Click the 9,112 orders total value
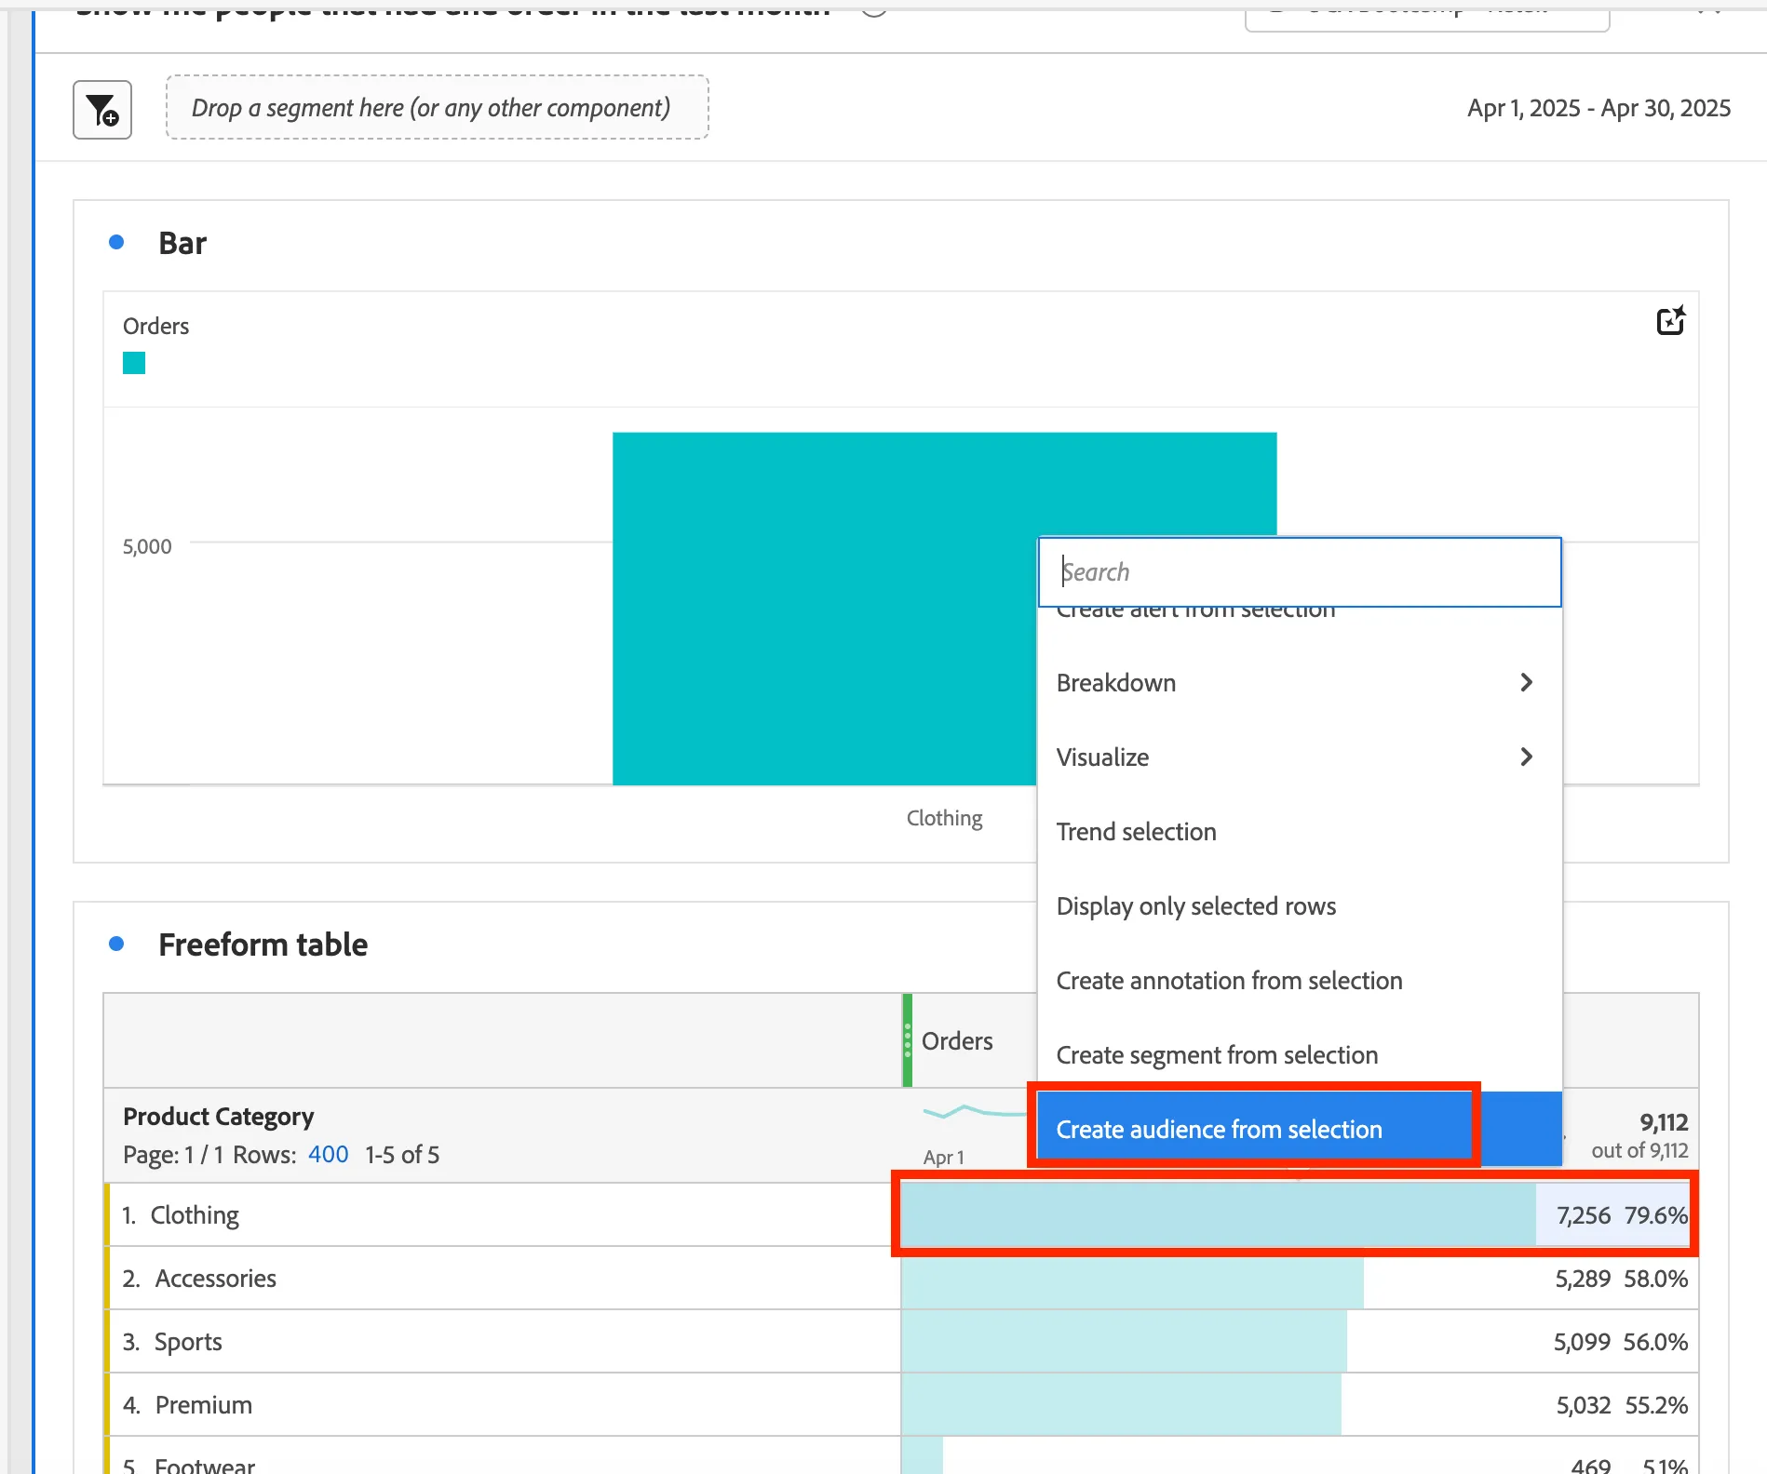 pyautogui.click(x=1664, y=1122)
